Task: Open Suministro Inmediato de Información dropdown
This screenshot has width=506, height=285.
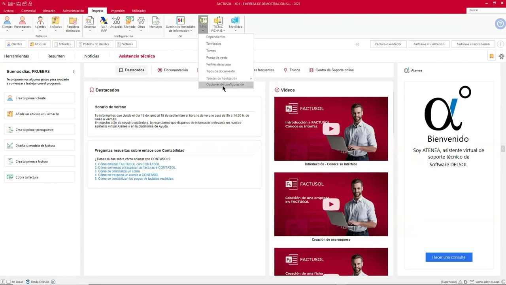Action: coord(180,25)
